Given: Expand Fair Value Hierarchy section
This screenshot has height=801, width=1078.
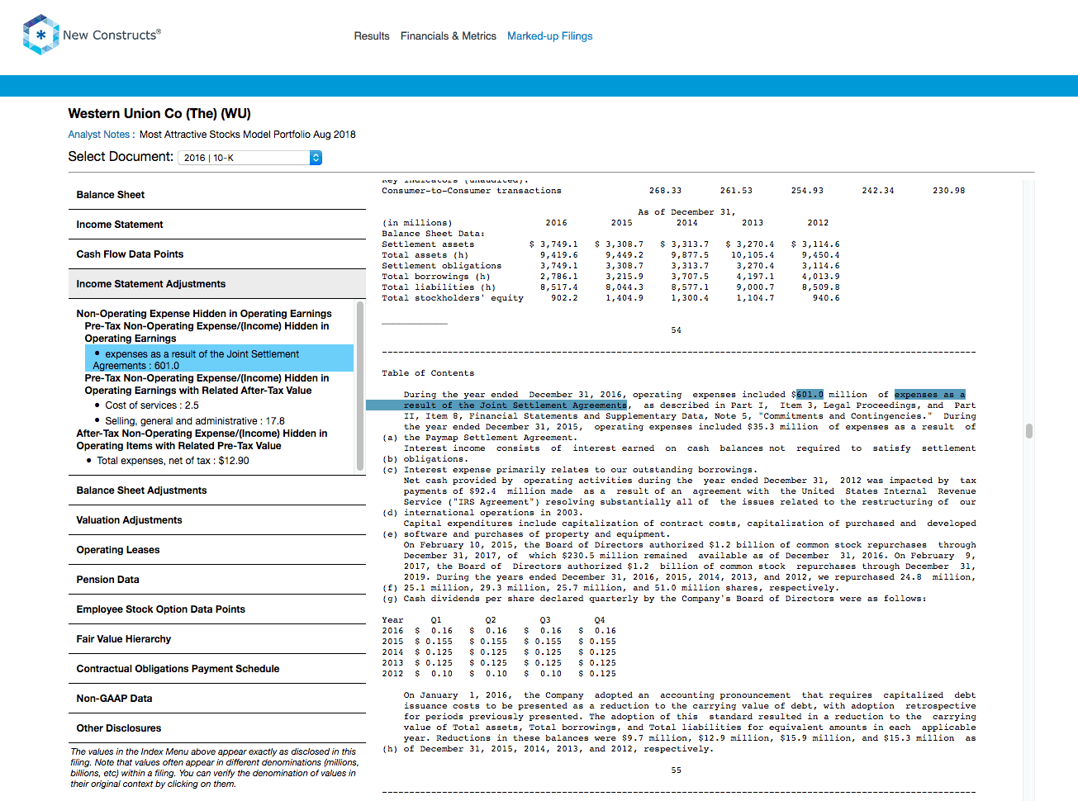Looking at the screenshot, I should [217, 639].
